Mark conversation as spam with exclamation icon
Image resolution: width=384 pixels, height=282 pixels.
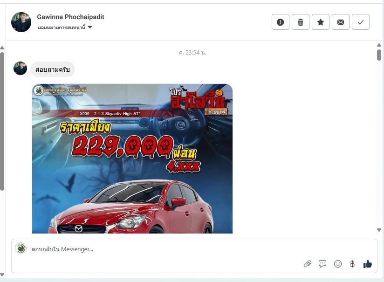coord(281,22)
